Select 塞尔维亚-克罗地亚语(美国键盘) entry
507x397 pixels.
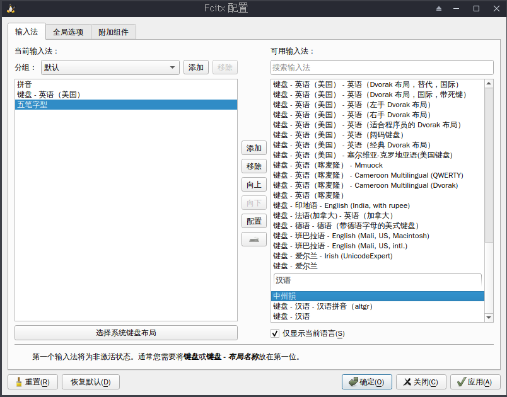point(378,155)
